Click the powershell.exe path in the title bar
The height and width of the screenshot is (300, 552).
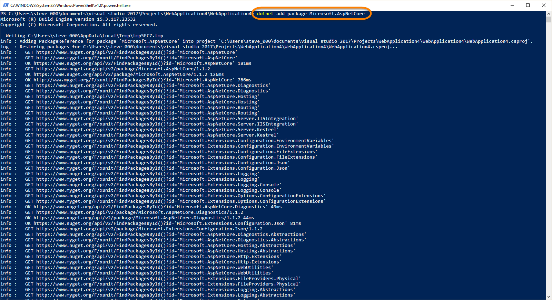tap(70, 6)
